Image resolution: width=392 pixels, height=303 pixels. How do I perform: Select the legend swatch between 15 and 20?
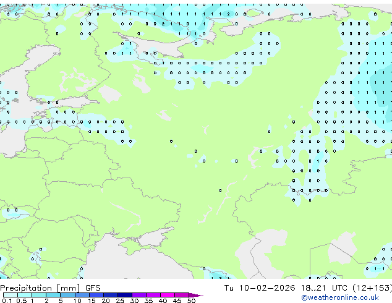point(96,295)
